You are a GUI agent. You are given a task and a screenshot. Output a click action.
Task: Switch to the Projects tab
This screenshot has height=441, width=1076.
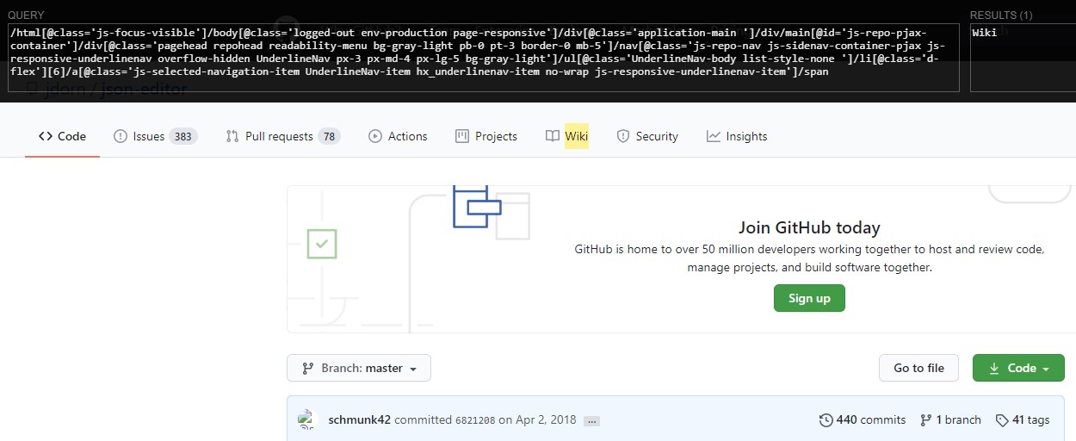(x=486, y=136)
